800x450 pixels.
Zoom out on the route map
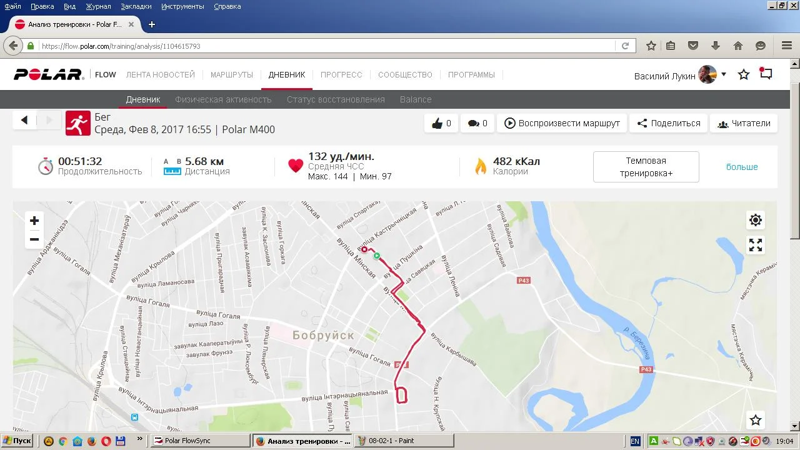click(34, 239)
